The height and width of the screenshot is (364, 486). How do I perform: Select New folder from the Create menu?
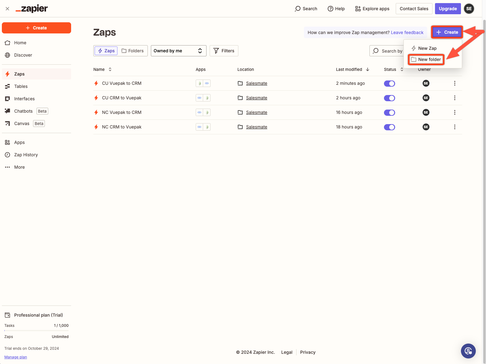(x=426, y=59)
